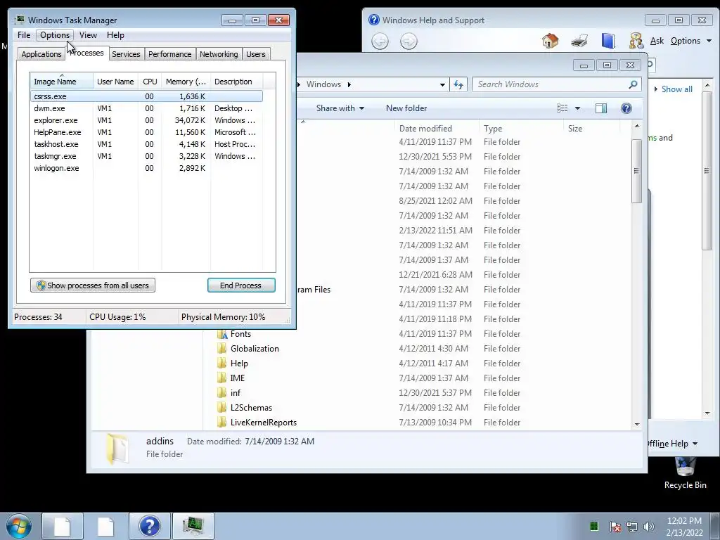Click the Explorer help question mark icon
Screen dimensions: 720x540
pyautogui.click(x=626, y=108)
